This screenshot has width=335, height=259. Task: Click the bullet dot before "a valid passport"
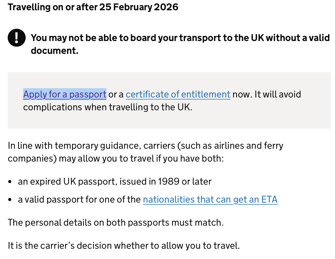click(x=10, y=200)
